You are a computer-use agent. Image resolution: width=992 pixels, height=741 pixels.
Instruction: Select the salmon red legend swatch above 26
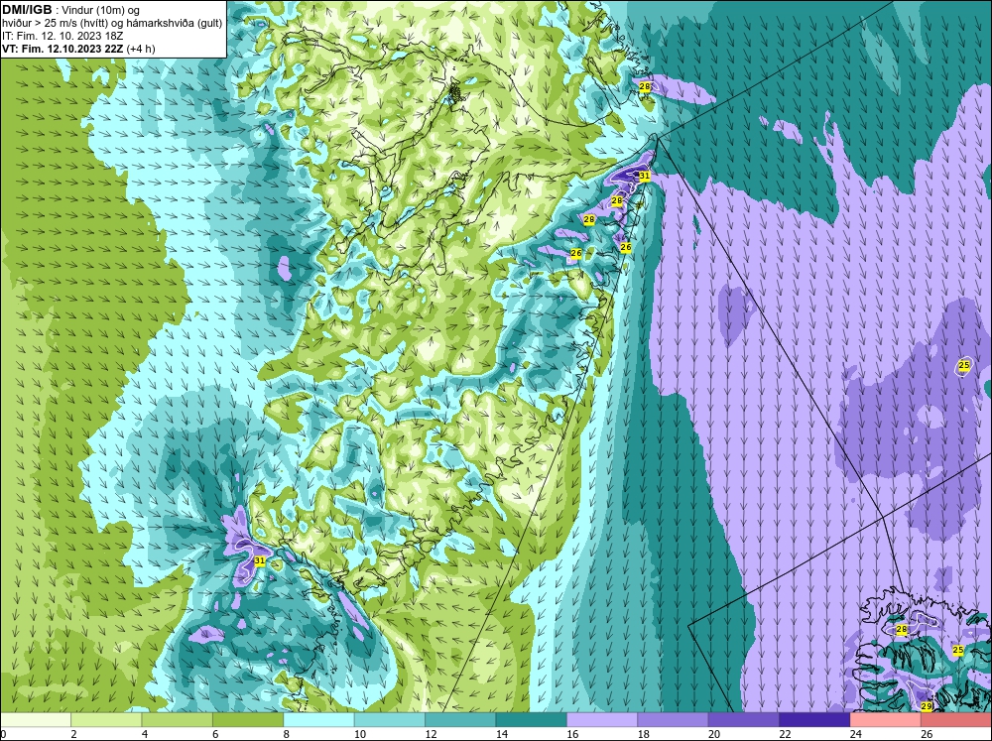(956, 720)
